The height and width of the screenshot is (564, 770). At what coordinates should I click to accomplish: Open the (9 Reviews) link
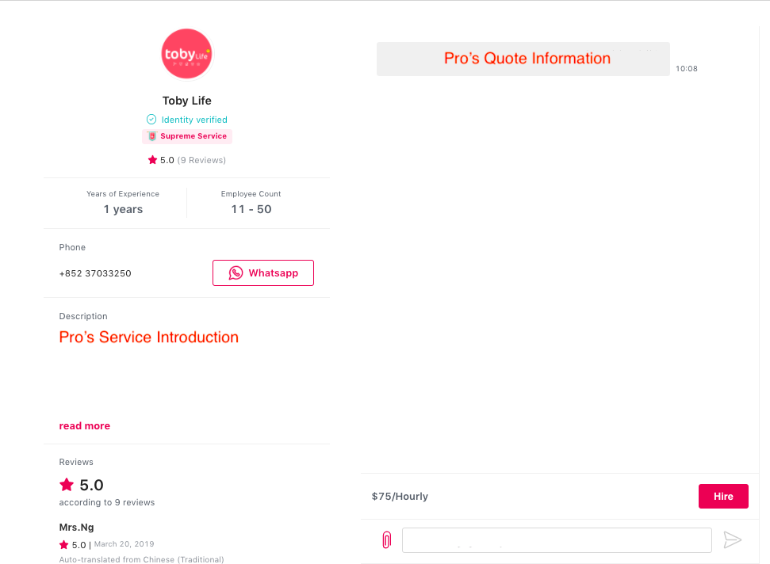(201, 160)
